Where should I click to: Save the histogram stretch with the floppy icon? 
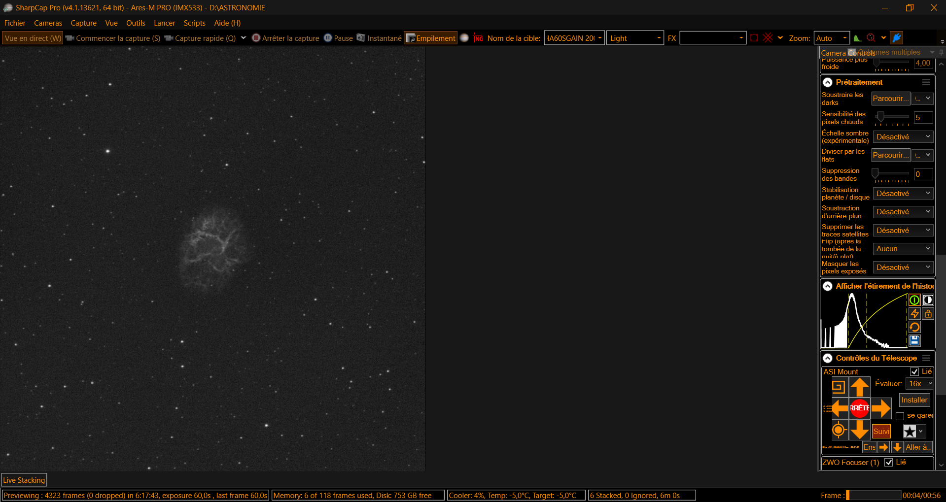pos(914,340)
